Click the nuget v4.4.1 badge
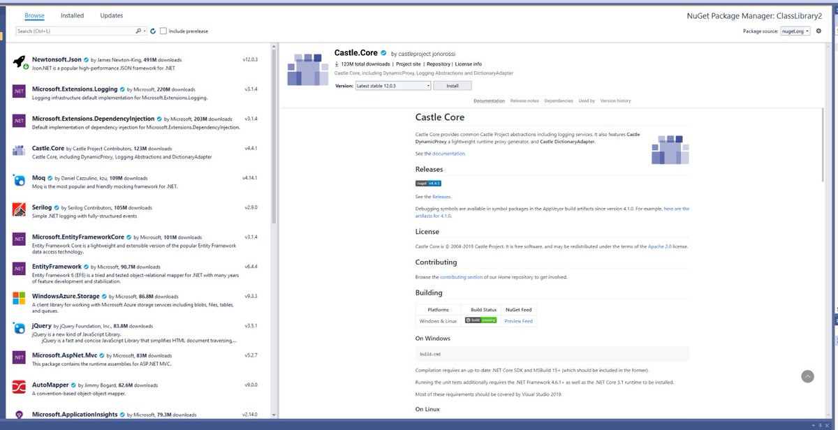Viewport: 838px width, 430px height. click(x=428, y=184)
